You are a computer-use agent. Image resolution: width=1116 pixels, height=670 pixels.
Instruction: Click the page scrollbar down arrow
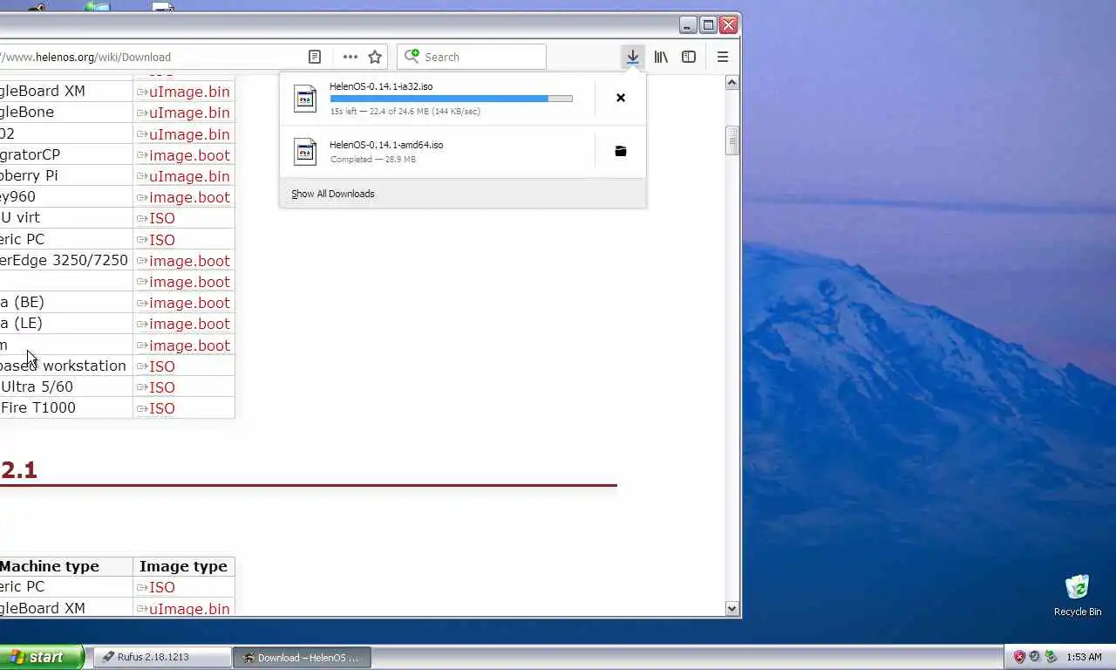pos(732,609)
